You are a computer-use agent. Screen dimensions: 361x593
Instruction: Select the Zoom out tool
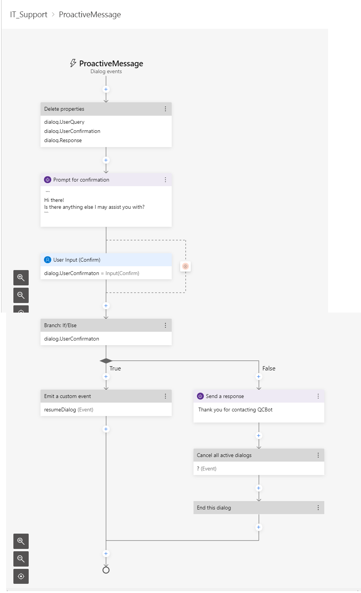pos(21,559)
